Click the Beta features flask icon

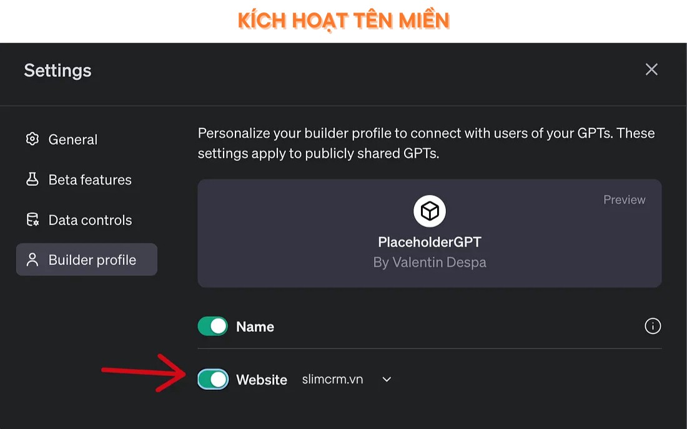pyautogui.click(x=32, y=180)
